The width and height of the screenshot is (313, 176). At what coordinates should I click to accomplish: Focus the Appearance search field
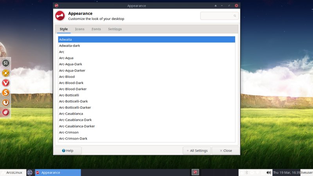pos(219,16)
